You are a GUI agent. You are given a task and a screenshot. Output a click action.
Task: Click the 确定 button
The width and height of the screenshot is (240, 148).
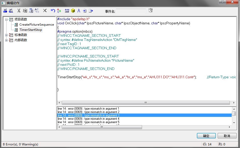point(206,136)
